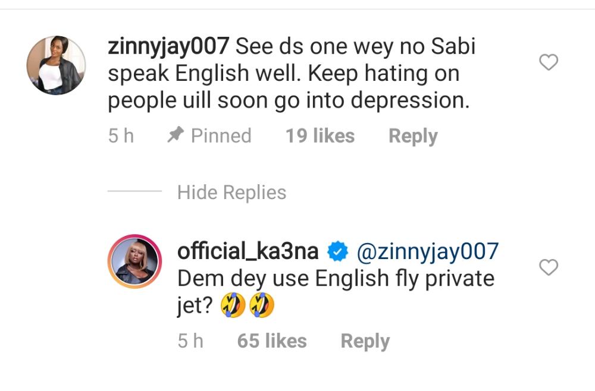Viewport: 595px width, 391px height.
Task: Collapse the thread with Hide Replies
Action: (231, 193)
